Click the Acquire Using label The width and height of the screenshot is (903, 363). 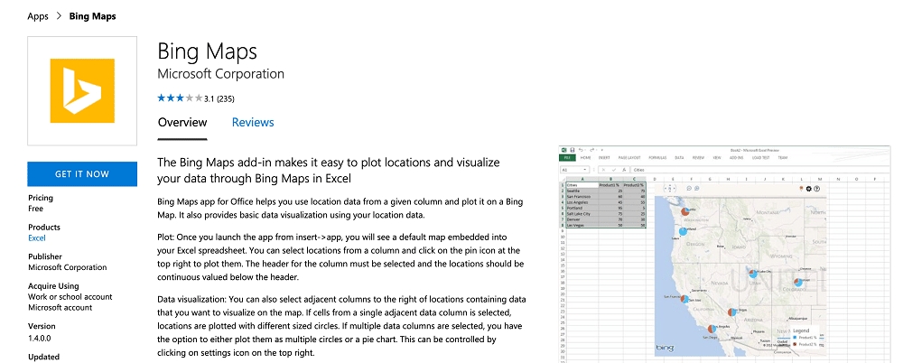[53, 285]
